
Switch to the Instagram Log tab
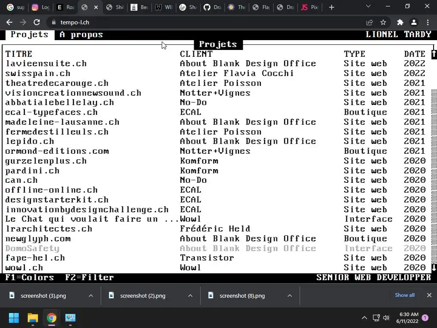click(x=41, y=7)
